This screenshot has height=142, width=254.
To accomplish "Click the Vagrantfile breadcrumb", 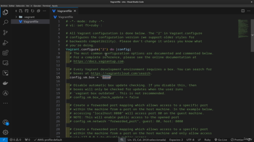I will (x=65, y=17).
